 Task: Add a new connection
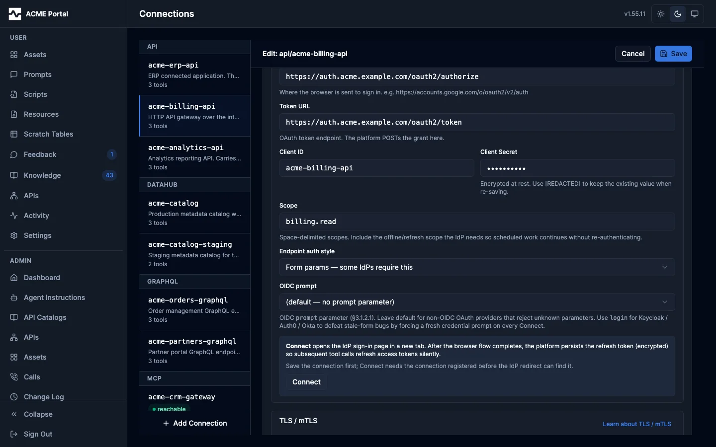pyautogui.click(x=195, y=423)
